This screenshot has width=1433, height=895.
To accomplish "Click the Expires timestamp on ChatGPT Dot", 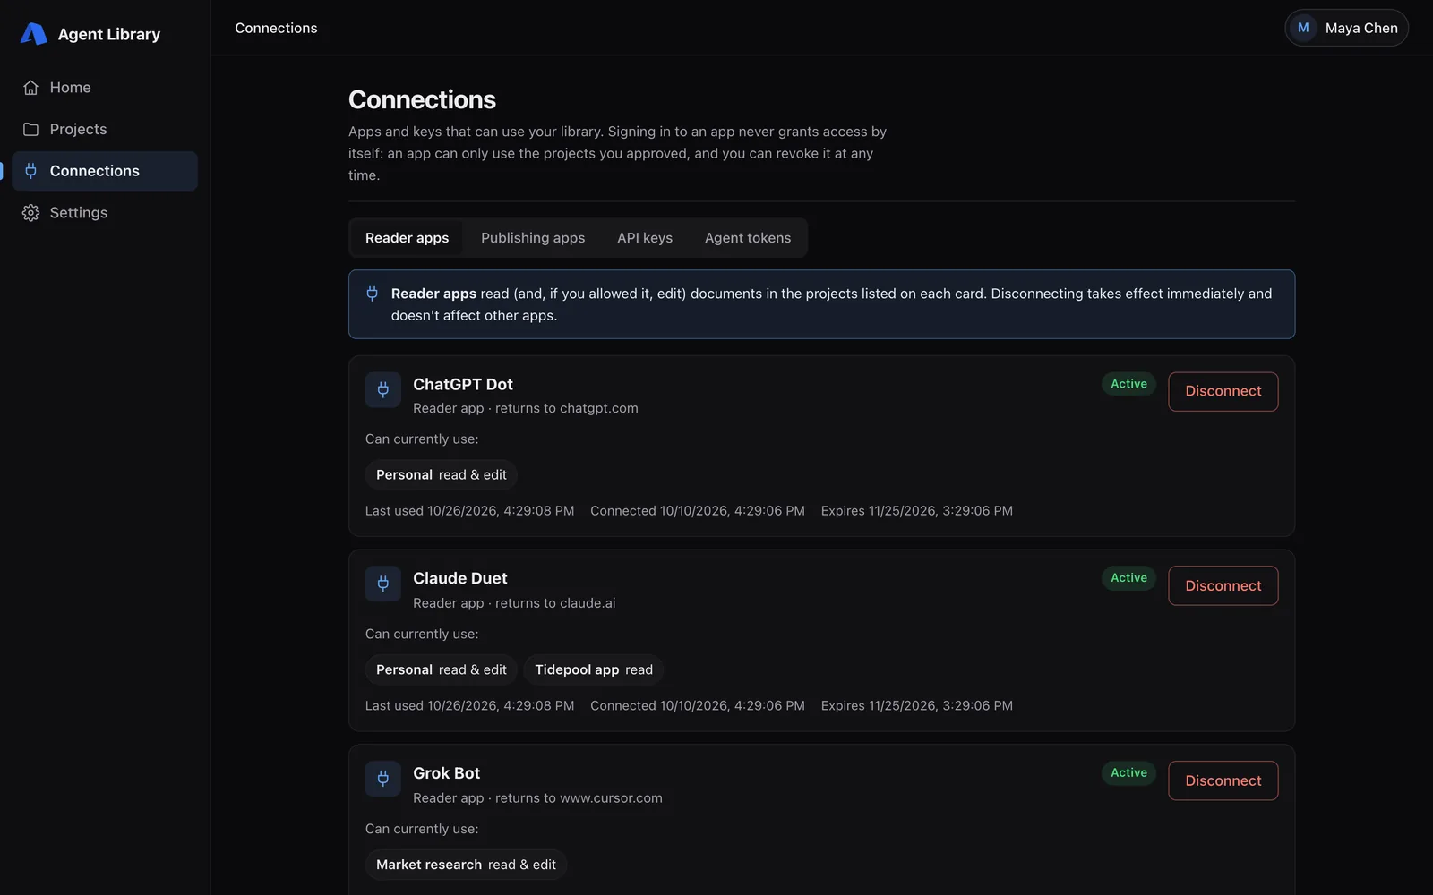I will point(917,511).
